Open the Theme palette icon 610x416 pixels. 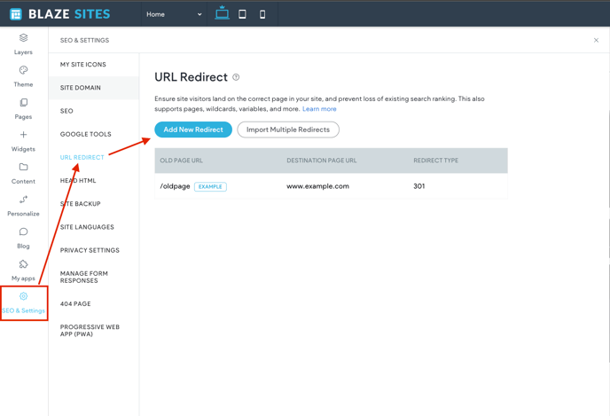pos(23,70)
